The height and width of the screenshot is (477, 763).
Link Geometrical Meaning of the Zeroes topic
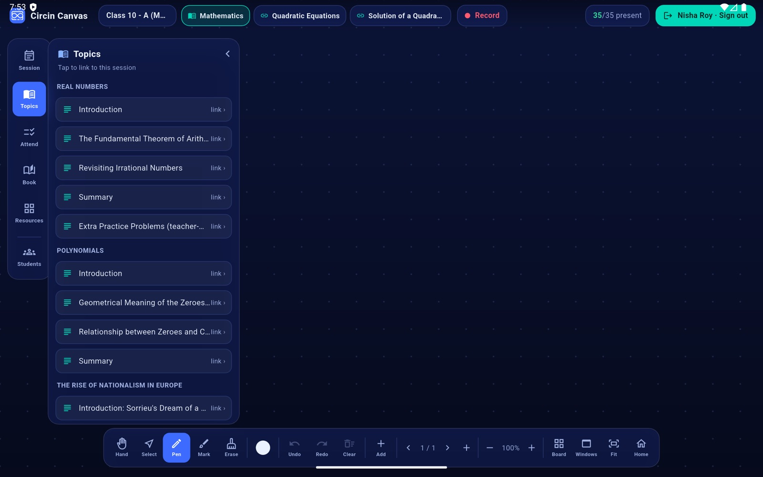[x=144, y=302]
